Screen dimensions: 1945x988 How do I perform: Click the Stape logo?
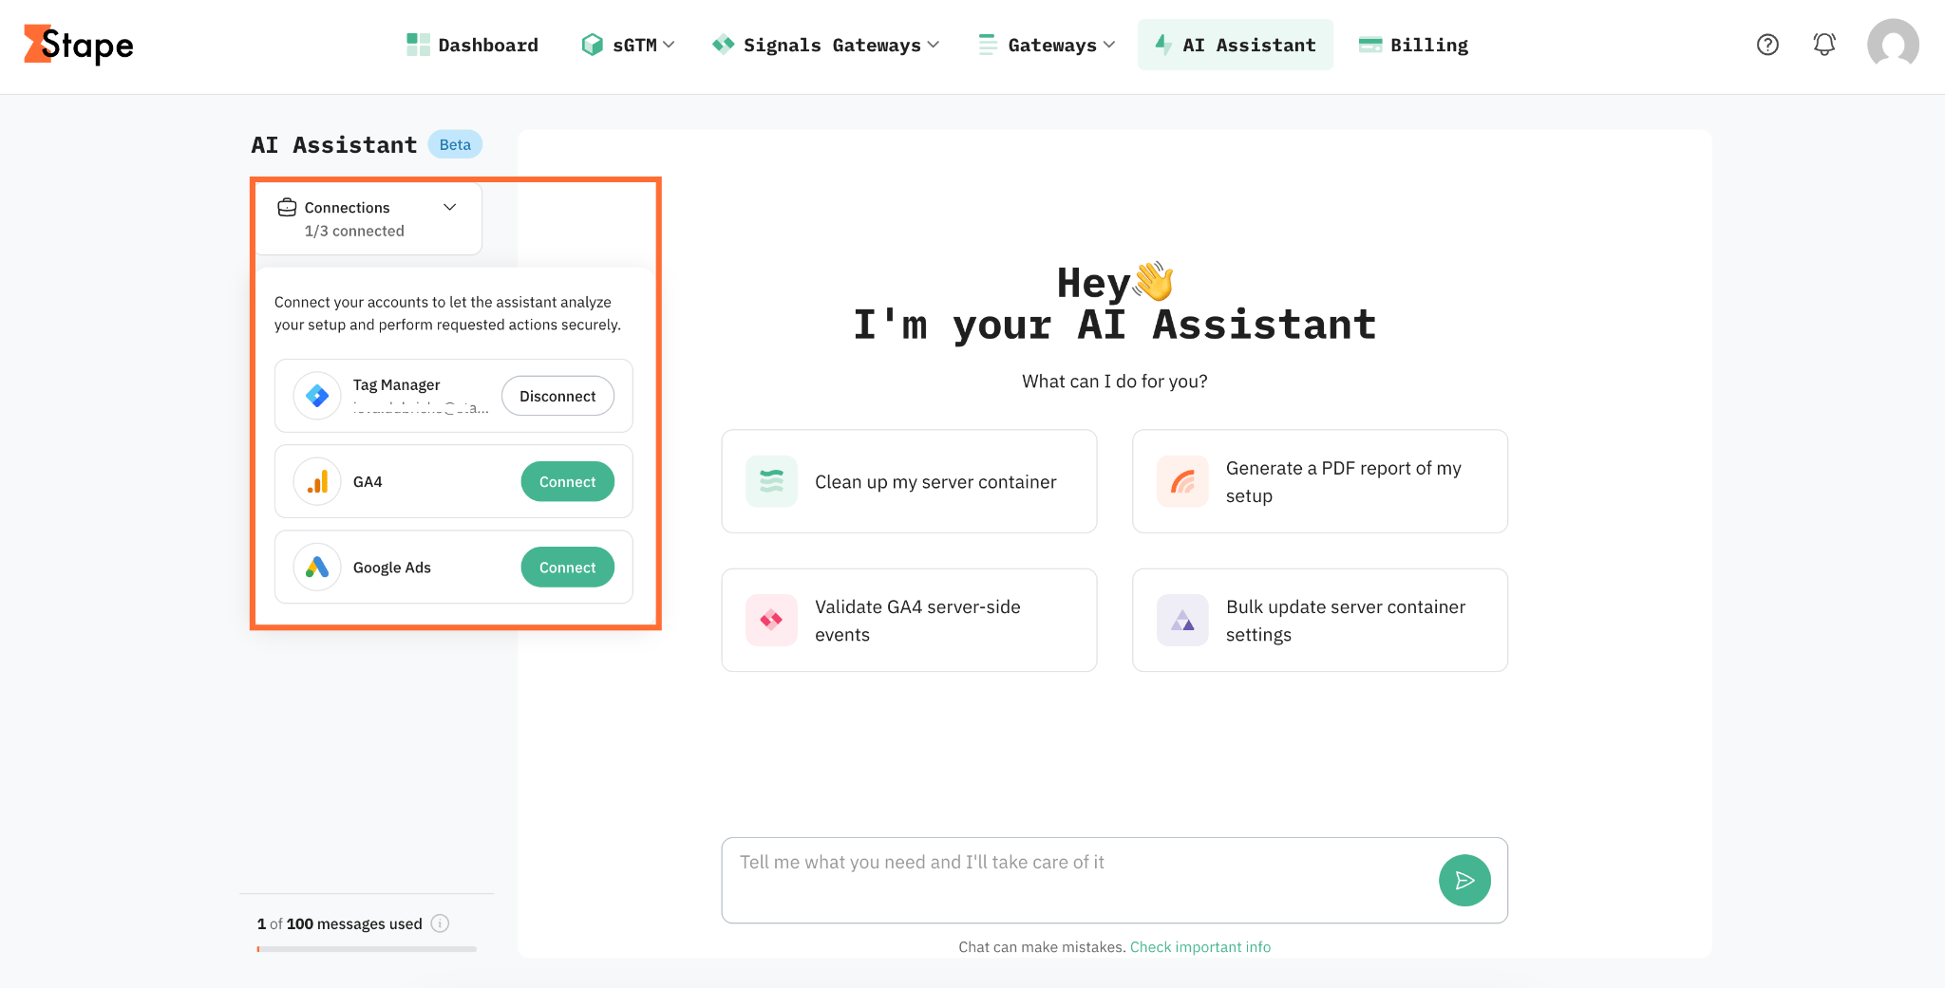tap(78, 45)
